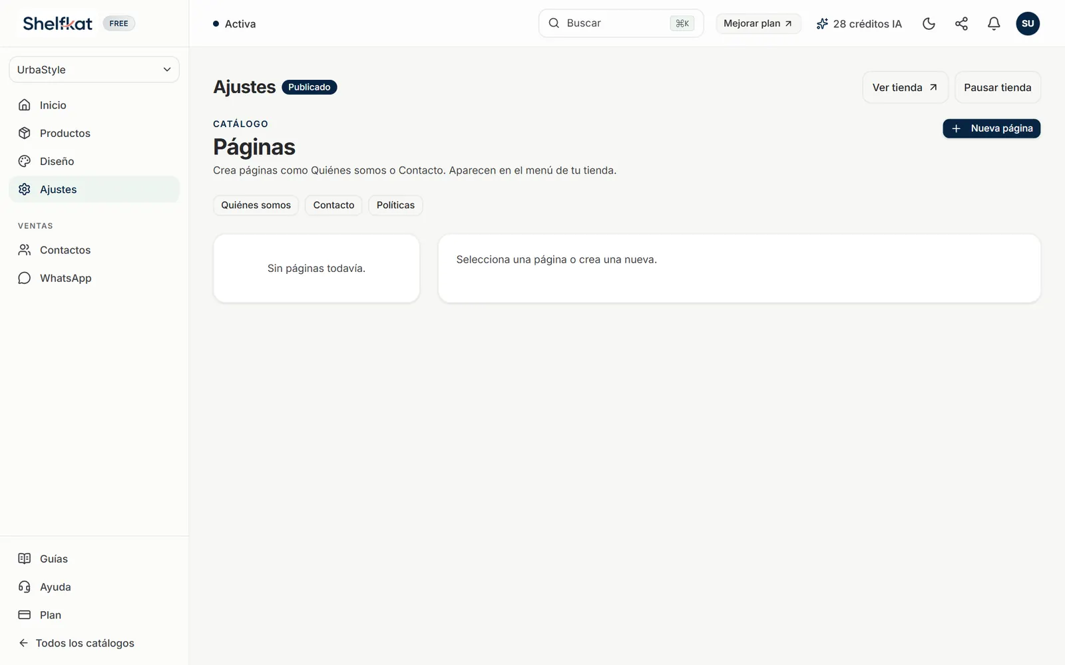The height and width of the screenshot is (665, 1065).
Task: Select the Contacto template chip
Action: [333, 205]
